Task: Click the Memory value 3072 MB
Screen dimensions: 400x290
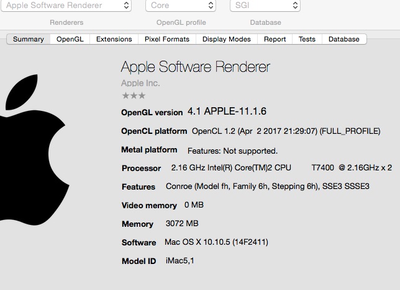Action: 182,224
